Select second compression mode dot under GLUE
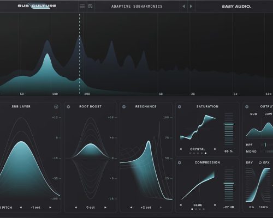This screenshot has width=273, height=218. click(x=196, y=209)
